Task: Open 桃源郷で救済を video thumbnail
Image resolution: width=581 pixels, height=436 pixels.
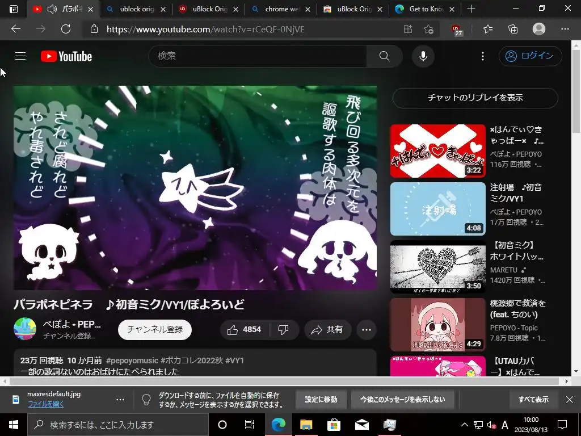Action: pyautogui.click(x=437, y=324)
